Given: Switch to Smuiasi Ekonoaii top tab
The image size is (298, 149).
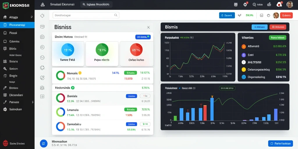Looking at the screenshot, I should pyautogui.click(x=62, y=4).
